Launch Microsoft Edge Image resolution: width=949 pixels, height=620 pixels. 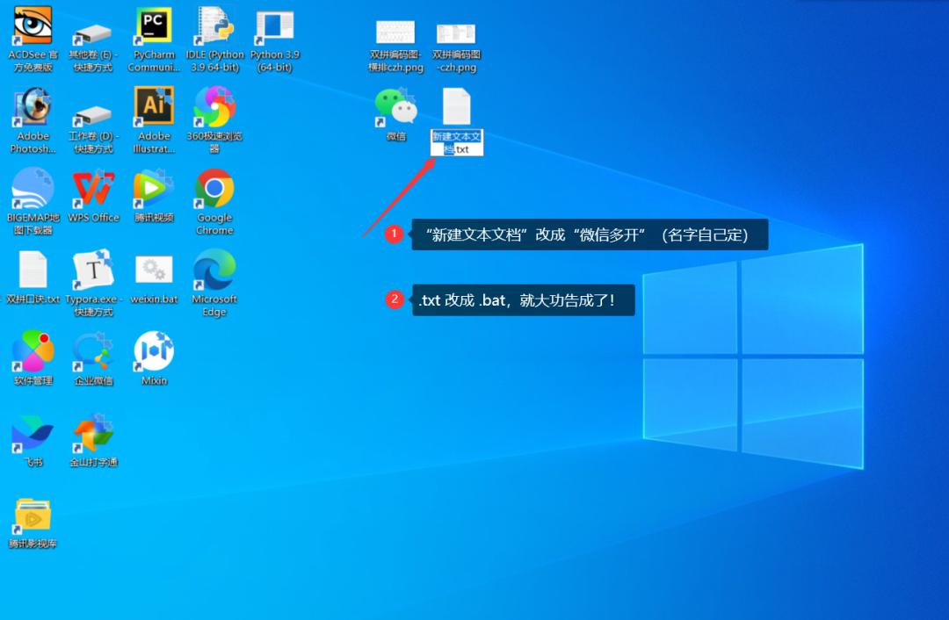click(214, 268)
